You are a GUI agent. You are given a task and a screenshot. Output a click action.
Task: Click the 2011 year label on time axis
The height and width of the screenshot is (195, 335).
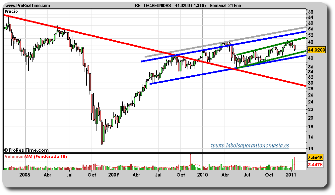point(291,175)
